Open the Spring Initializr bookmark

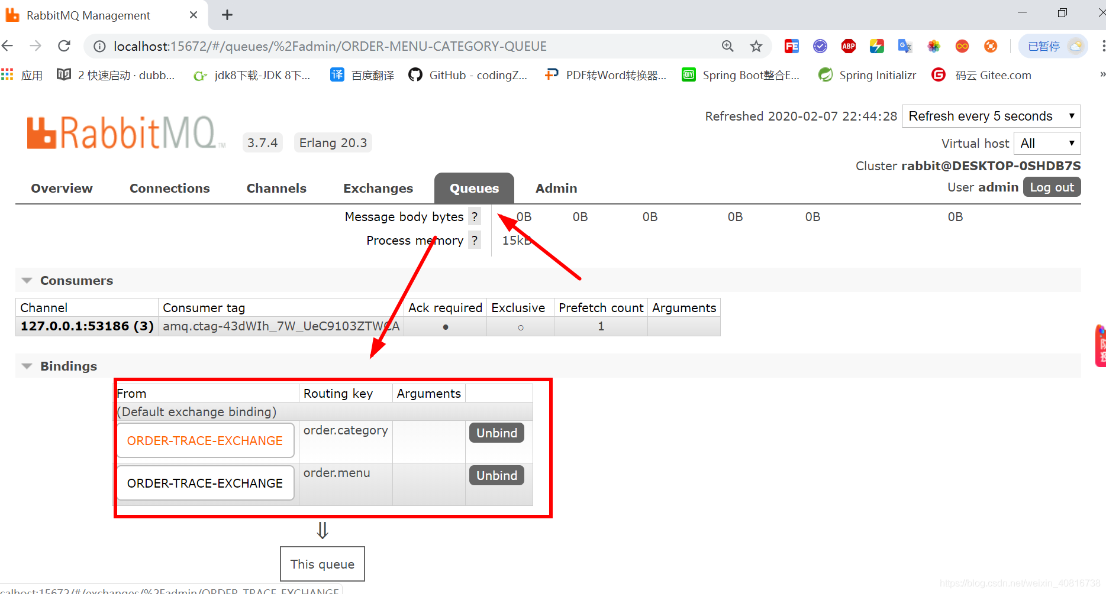point(867,75)
